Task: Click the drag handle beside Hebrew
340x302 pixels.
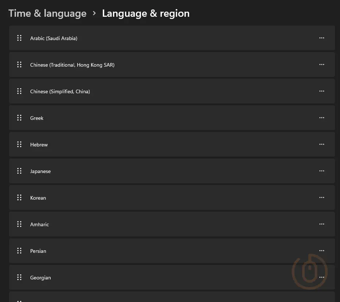Action: [19, 144]
